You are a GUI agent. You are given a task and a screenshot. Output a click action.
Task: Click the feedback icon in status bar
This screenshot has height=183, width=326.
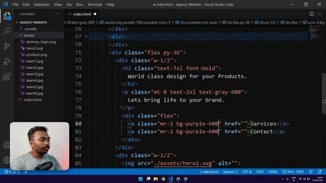310,172
